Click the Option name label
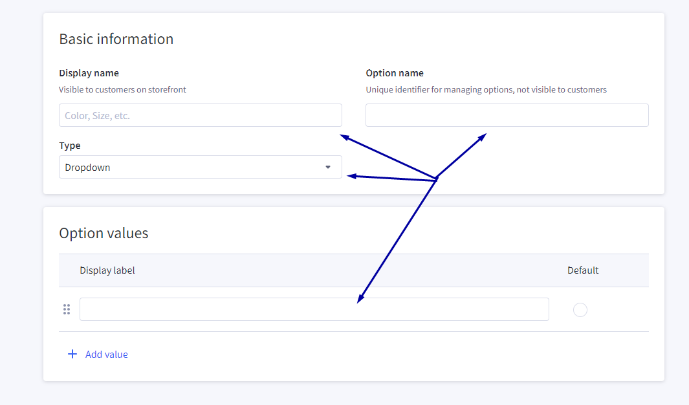Viewport: 689px width, 405px height. tap(395, 73)
